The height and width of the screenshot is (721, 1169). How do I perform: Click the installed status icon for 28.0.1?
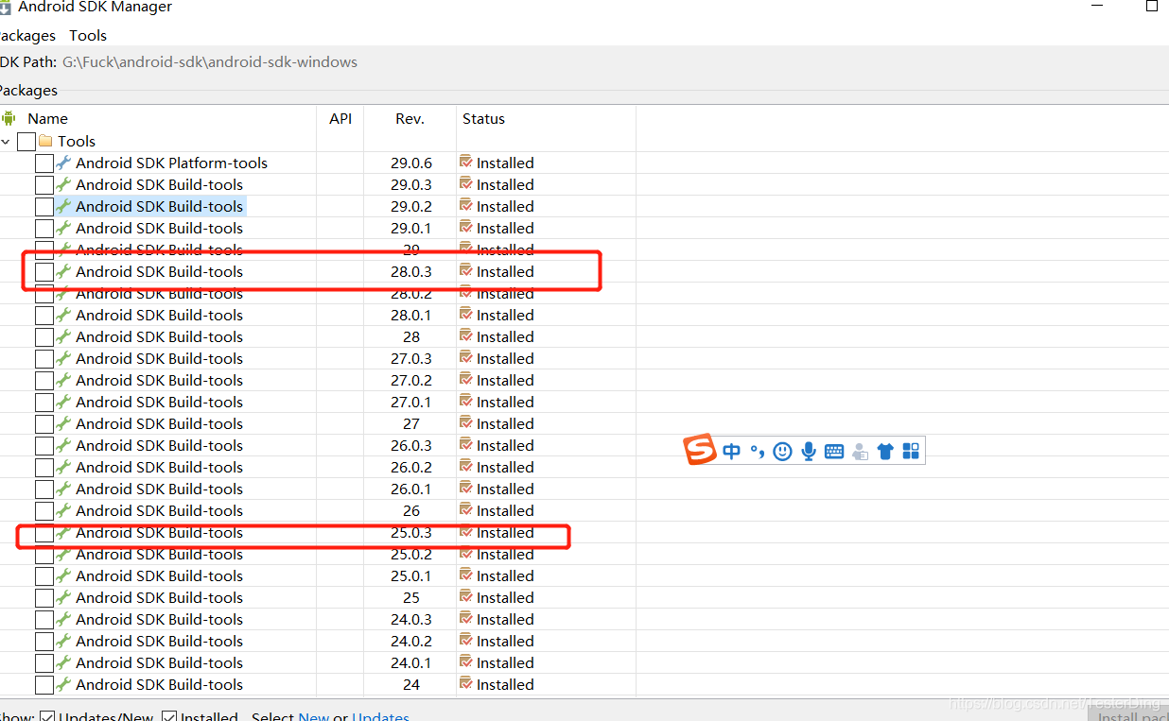[x=465, y=315]
